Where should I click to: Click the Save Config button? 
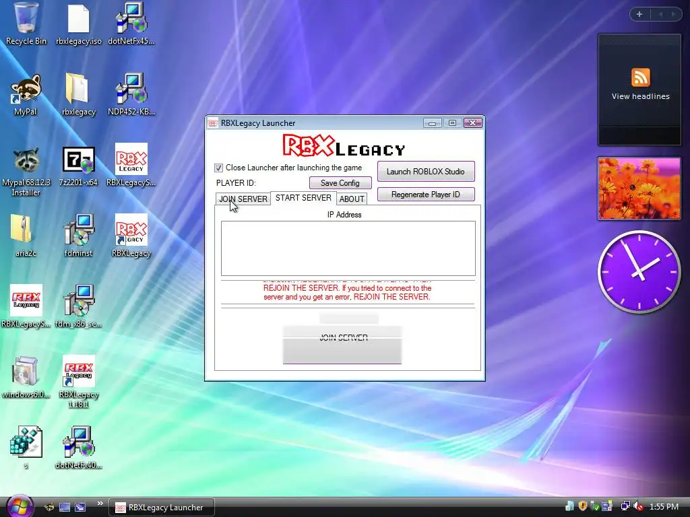[340, 183]
